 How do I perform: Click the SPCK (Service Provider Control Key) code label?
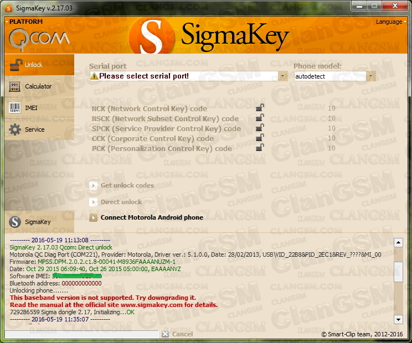(166, 128)
